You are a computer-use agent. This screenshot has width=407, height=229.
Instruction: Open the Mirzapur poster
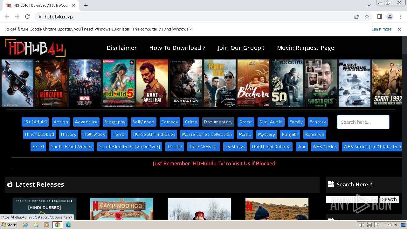(x=51, y=83)
